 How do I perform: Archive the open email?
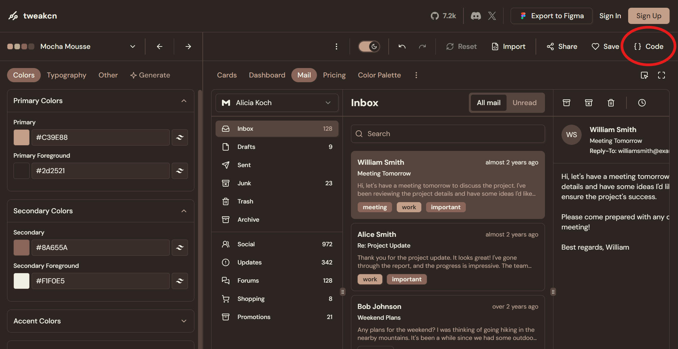tap(567, 103)
